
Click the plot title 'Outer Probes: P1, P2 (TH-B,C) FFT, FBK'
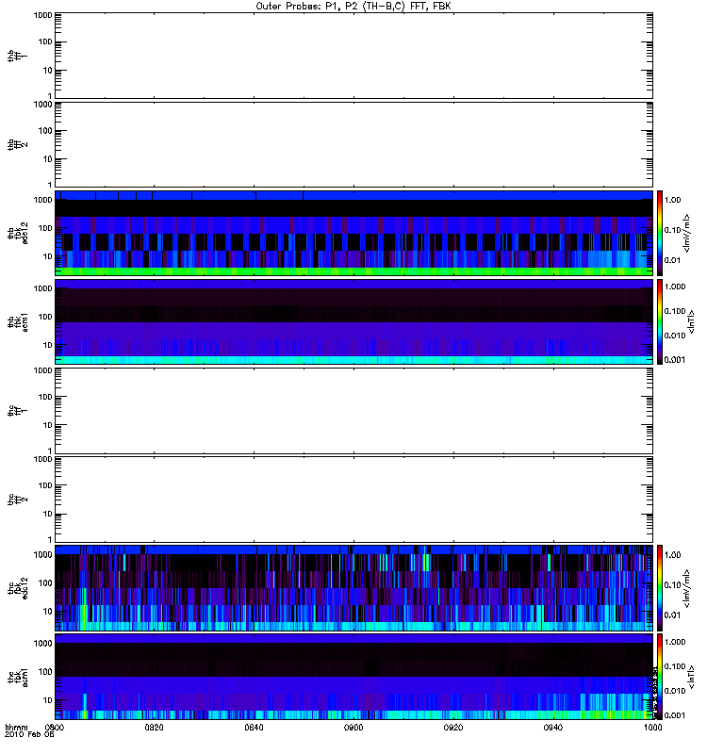click(353, 7)
